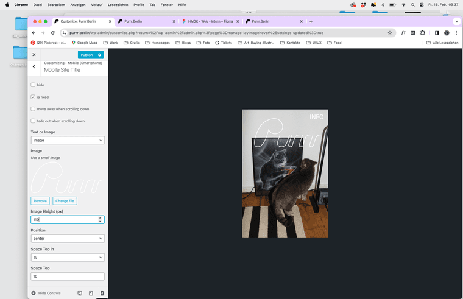
Task: Click the Remove image button
Action: pyautogui.click(x=40, y=201)
